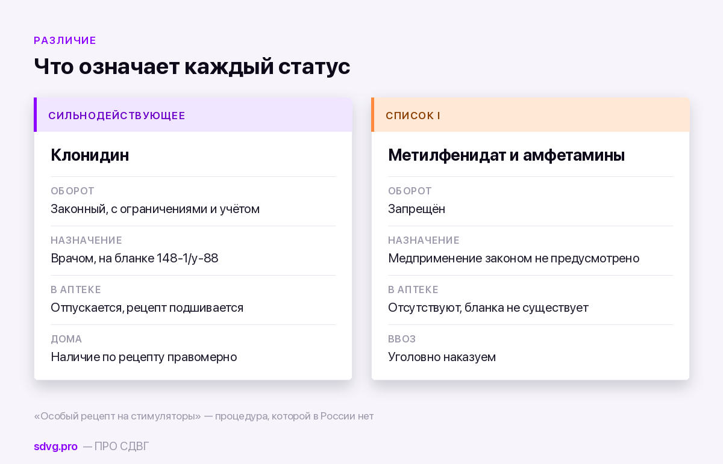Image resolution: width=723 pixels, height=464 pixels.
Task: Click 'Врачом, на бланке 148-1/у-88' text
Action: click(134, 259)
